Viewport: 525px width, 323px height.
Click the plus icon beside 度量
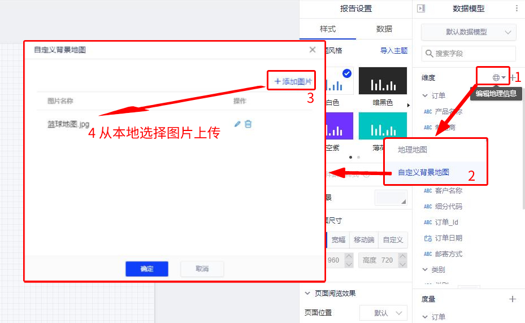tap(513, 299)
